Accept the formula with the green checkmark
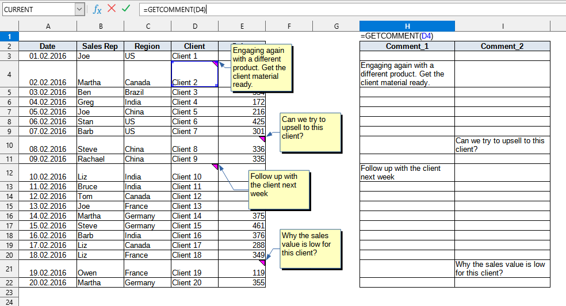Viewport: 566px width, 306px height. [125, 9]
